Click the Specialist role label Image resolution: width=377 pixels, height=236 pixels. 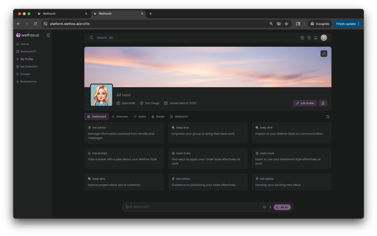pos(125,103)
